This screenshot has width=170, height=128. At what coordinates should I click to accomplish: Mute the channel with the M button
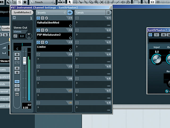[17, 54]
